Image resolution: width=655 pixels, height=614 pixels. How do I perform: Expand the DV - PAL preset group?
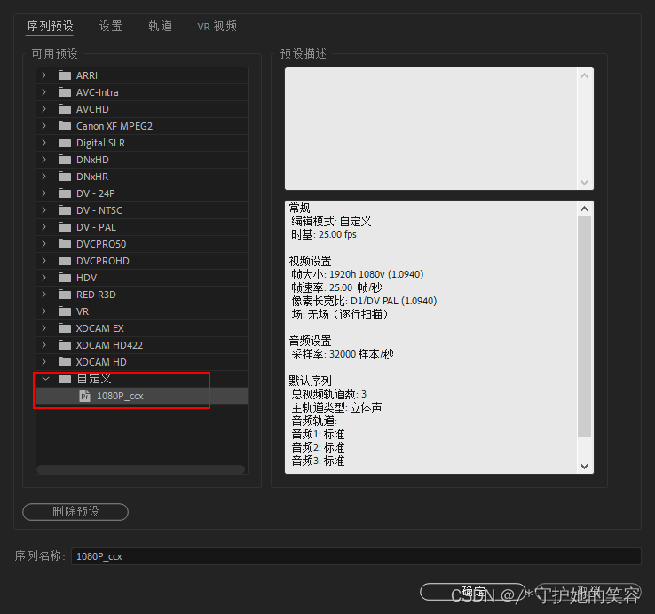point(43,227)
